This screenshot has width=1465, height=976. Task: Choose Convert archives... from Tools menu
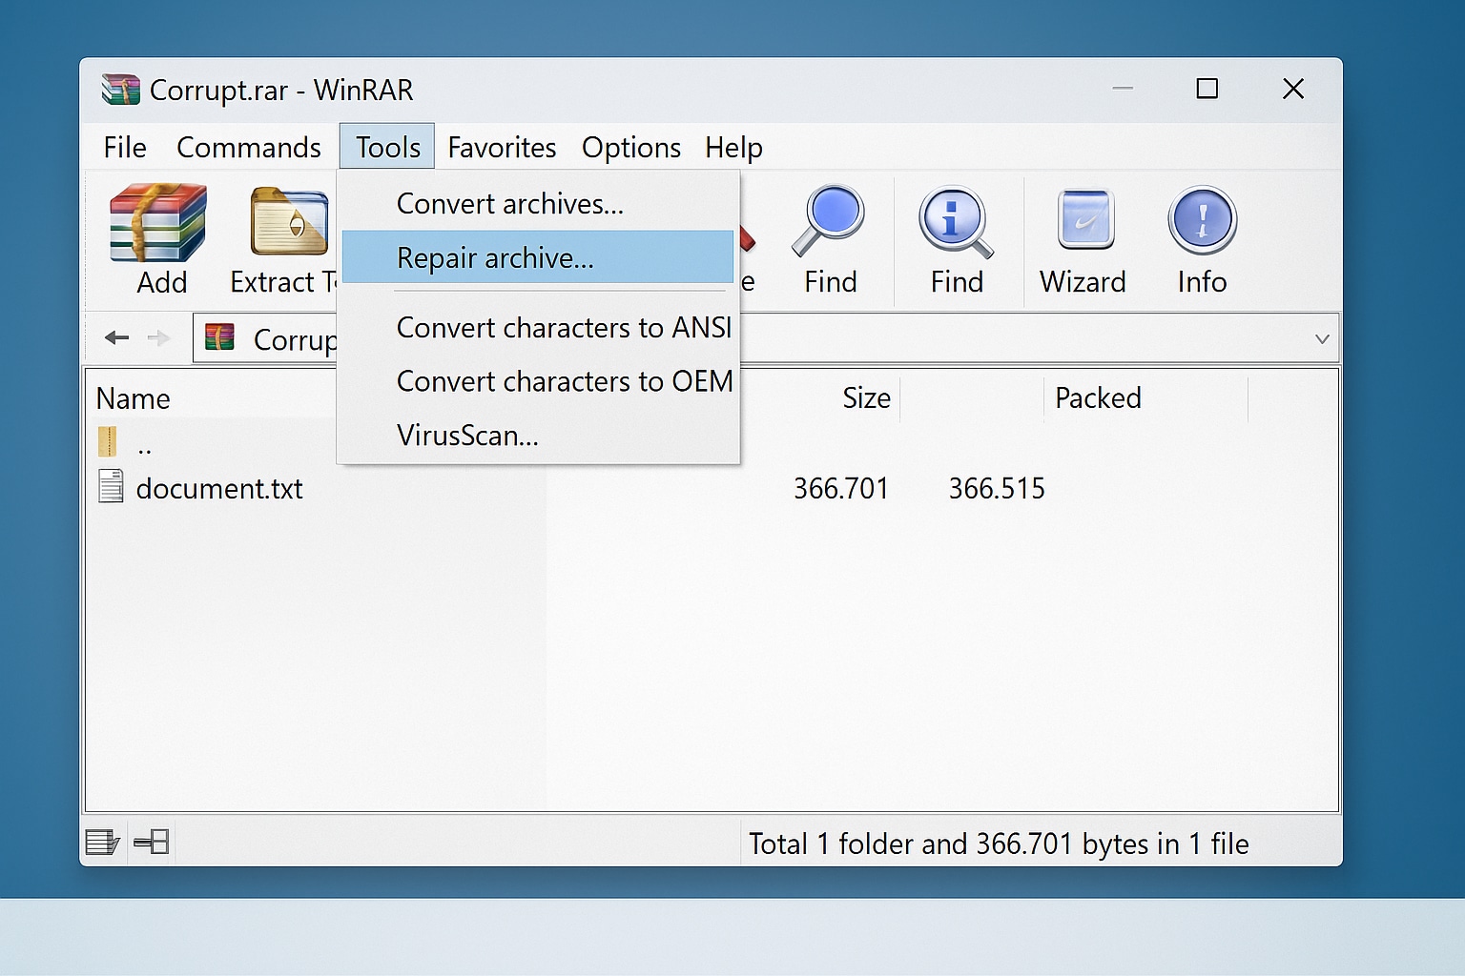coord(538,204)
